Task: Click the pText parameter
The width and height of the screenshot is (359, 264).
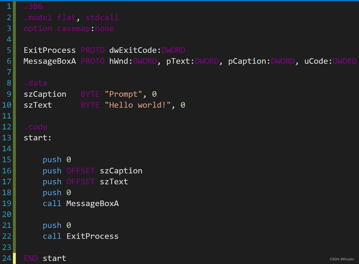Action: click(178, 61)
